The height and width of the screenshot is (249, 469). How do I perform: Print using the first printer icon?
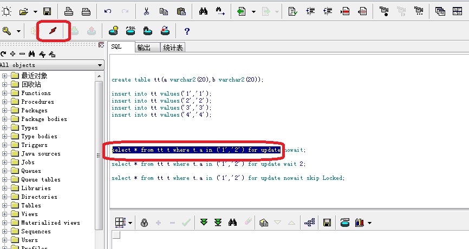68,11
